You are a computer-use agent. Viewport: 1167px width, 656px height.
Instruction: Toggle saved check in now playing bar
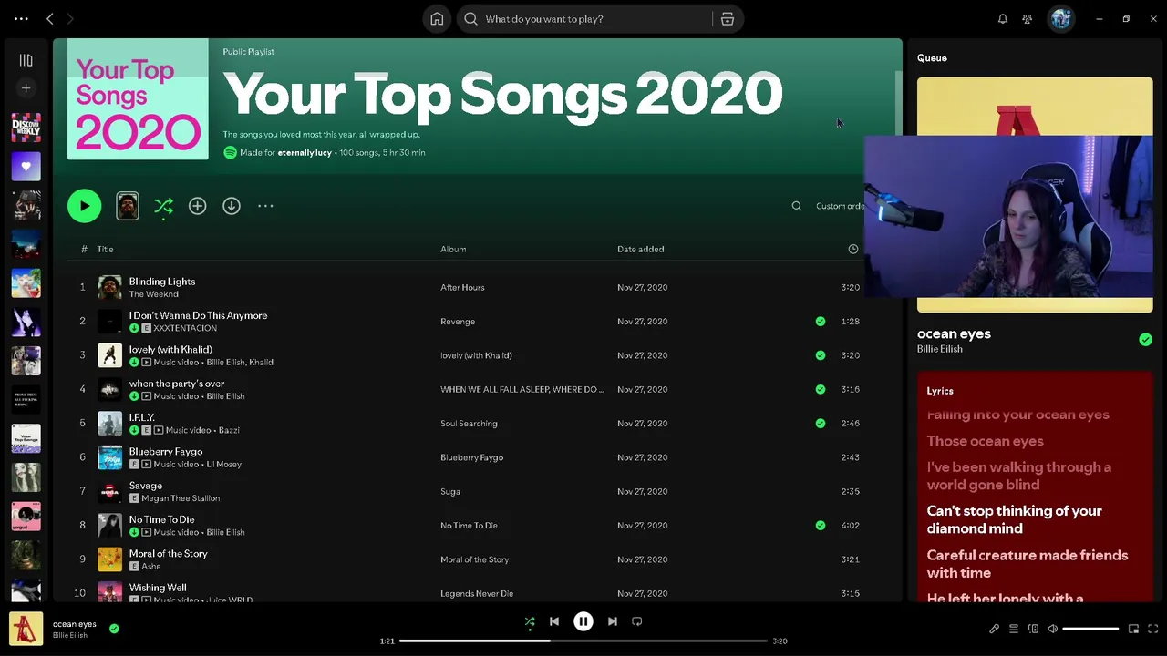pyautogui.click(x=114, y=629)
